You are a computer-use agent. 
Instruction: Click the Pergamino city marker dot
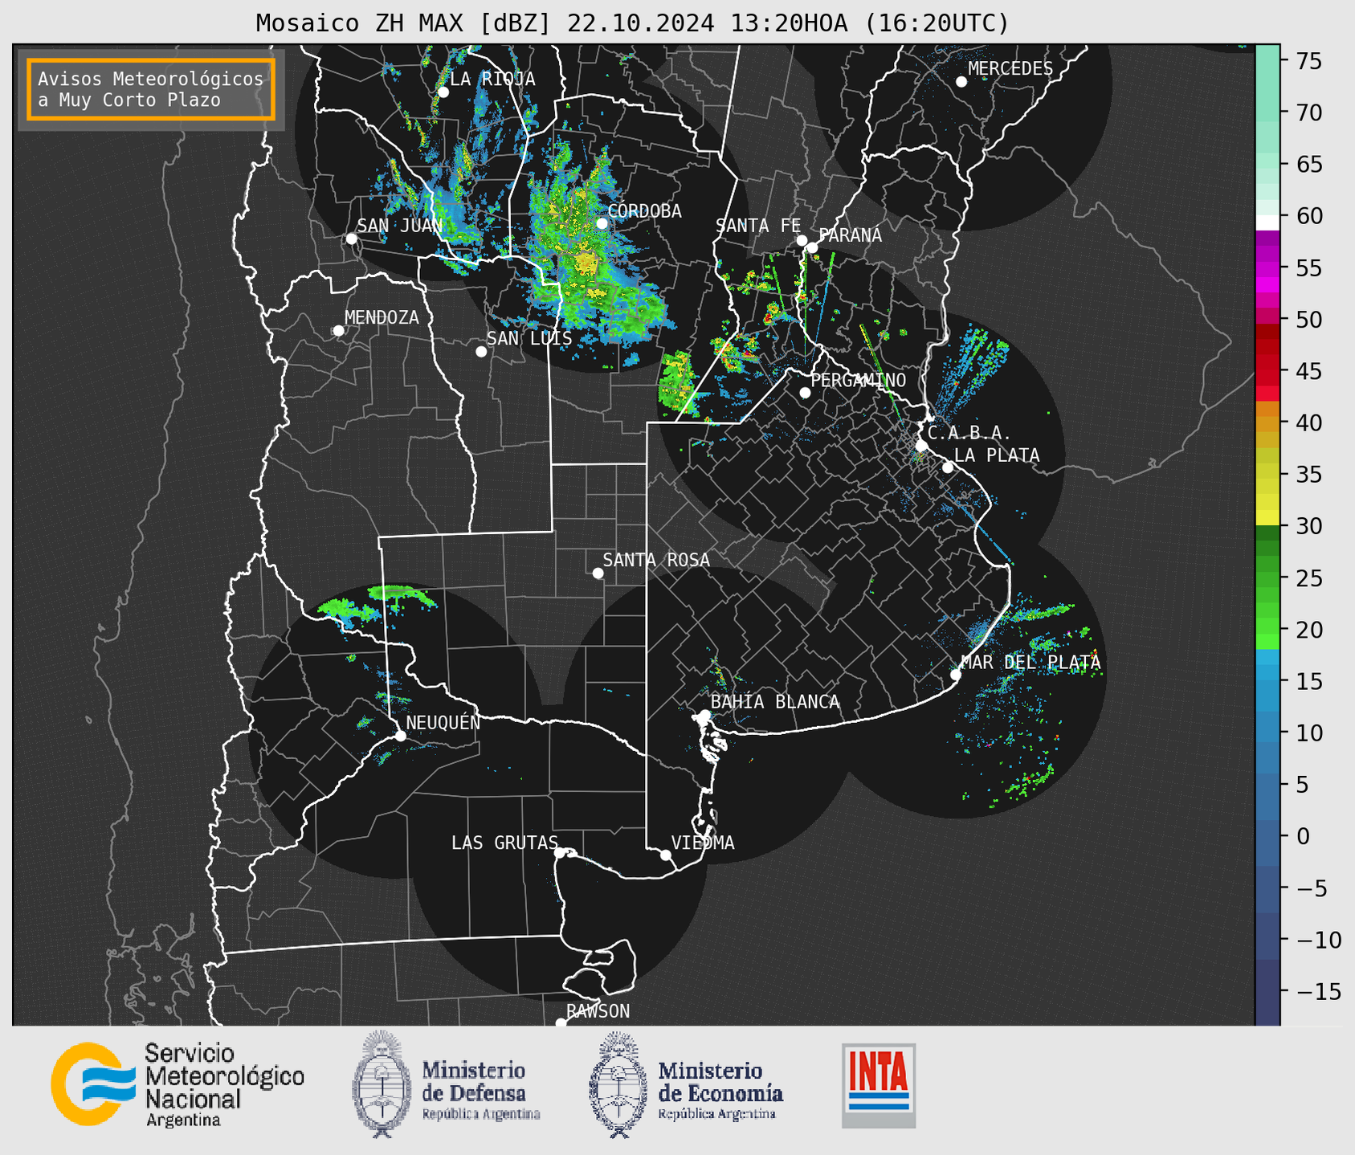click(805, 393)
